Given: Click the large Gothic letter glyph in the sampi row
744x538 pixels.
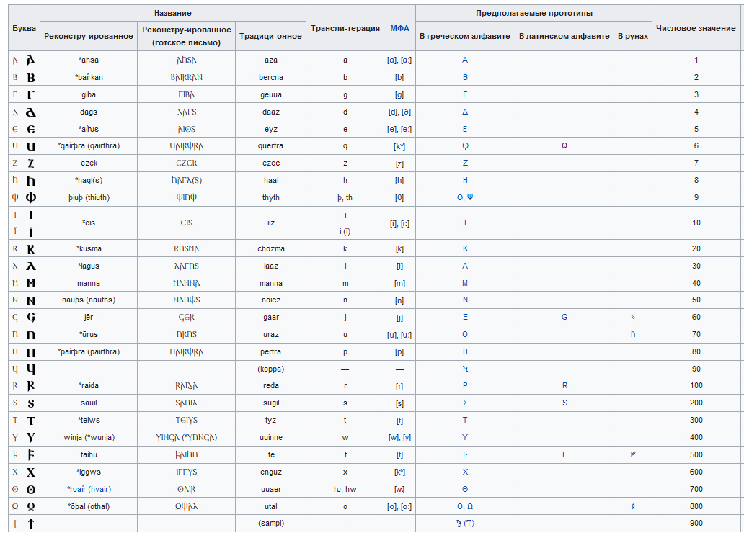Looking at the screenshot, I should click(31, 524).
